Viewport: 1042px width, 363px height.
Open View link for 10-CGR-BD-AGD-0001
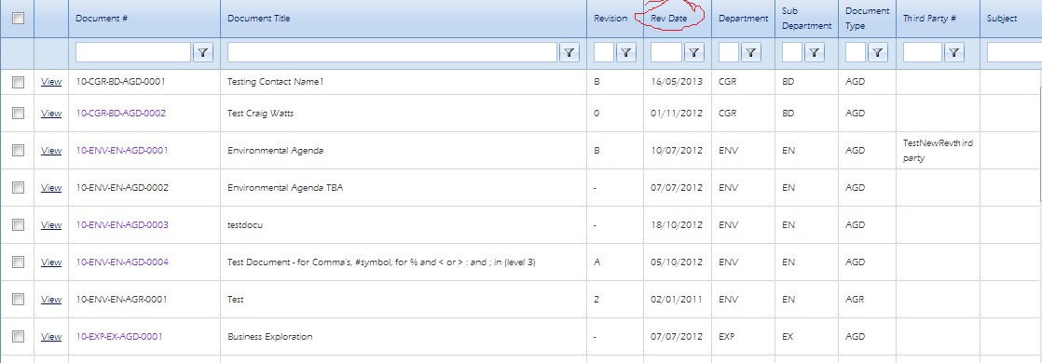pyautogui.click(x=51, y=82)
